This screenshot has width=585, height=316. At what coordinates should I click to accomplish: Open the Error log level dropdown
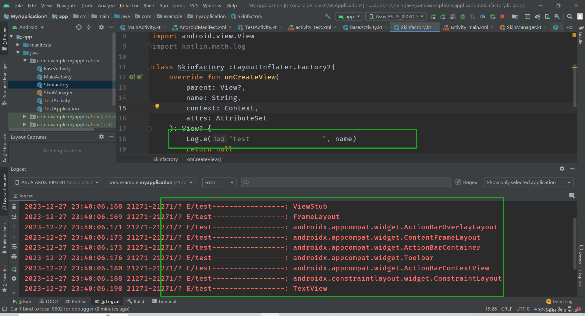click(219, 182)
